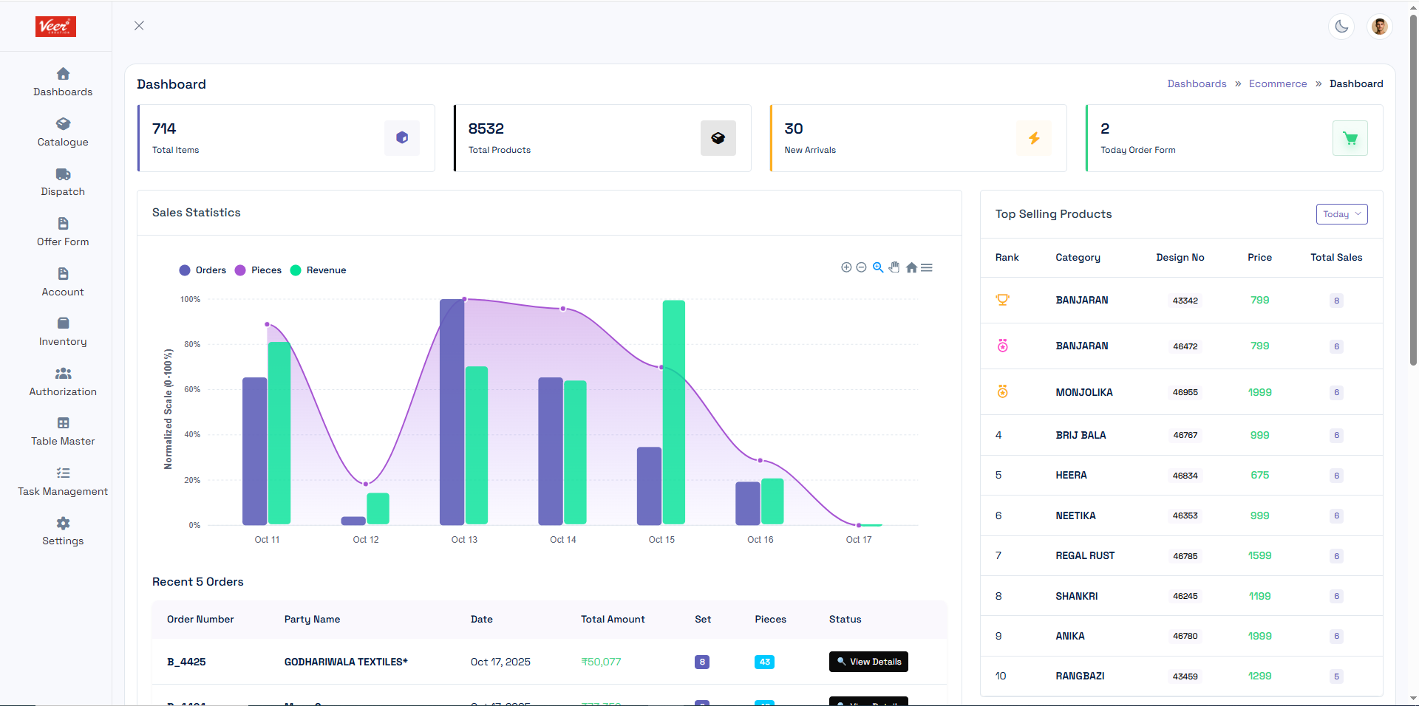Expand the Catalogue sidebar menu
Image resolution: width=1419 pixels, height=706 pixels.
[x=63, y=131]
